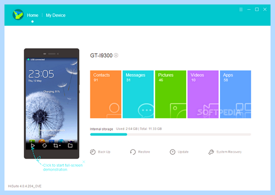This screenshot has height=195, width=275.
Task: Click the photo frame icon in Pictures
Action: tap(178, 111)
